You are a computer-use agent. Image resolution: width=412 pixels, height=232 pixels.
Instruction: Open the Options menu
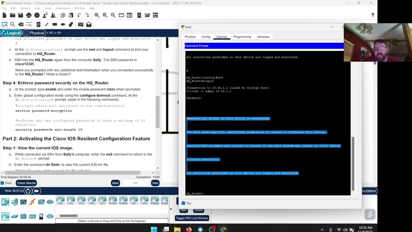[x=25, y=8]
